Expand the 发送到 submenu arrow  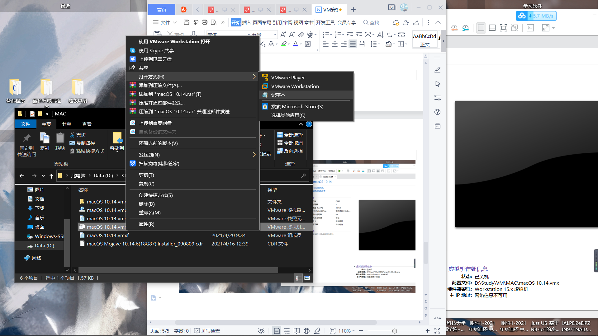click(x=254, y=155)
